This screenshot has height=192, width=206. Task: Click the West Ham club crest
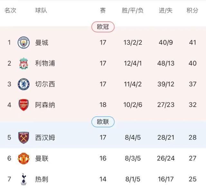click(x=23, y=137)
